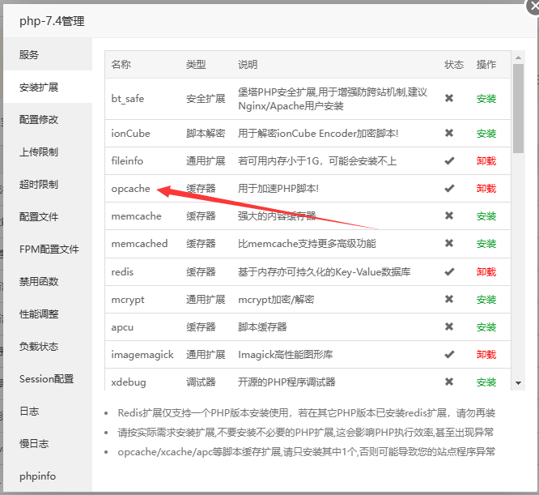The image size is (539, 495).
Task: Click the opcache extension name
Action: 130,189
